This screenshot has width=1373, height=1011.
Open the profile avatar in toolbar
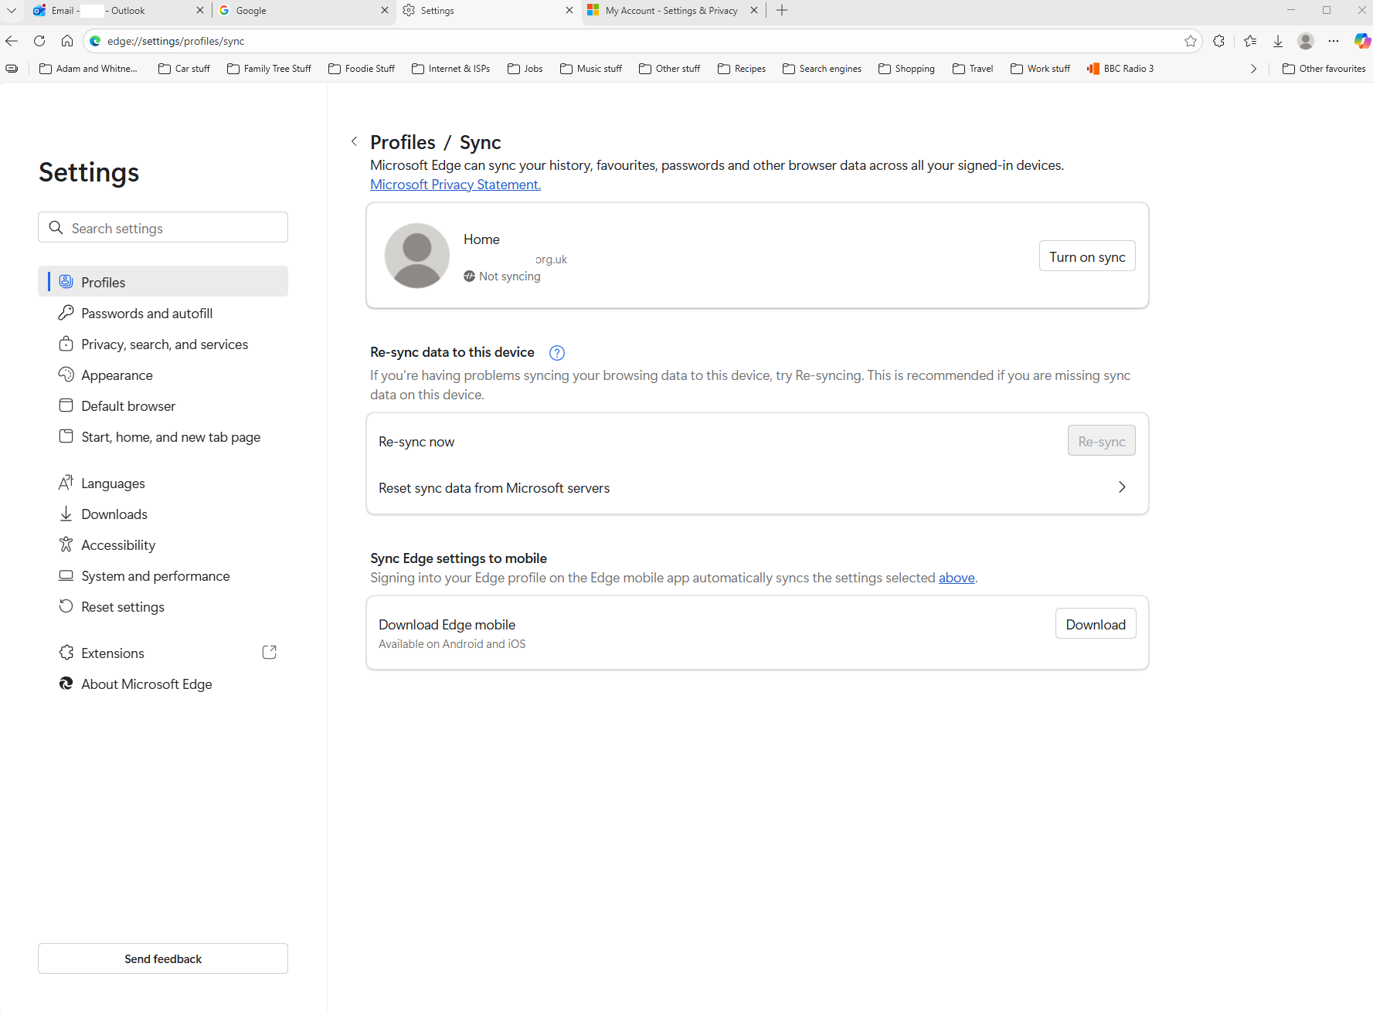click(1306, 41)
